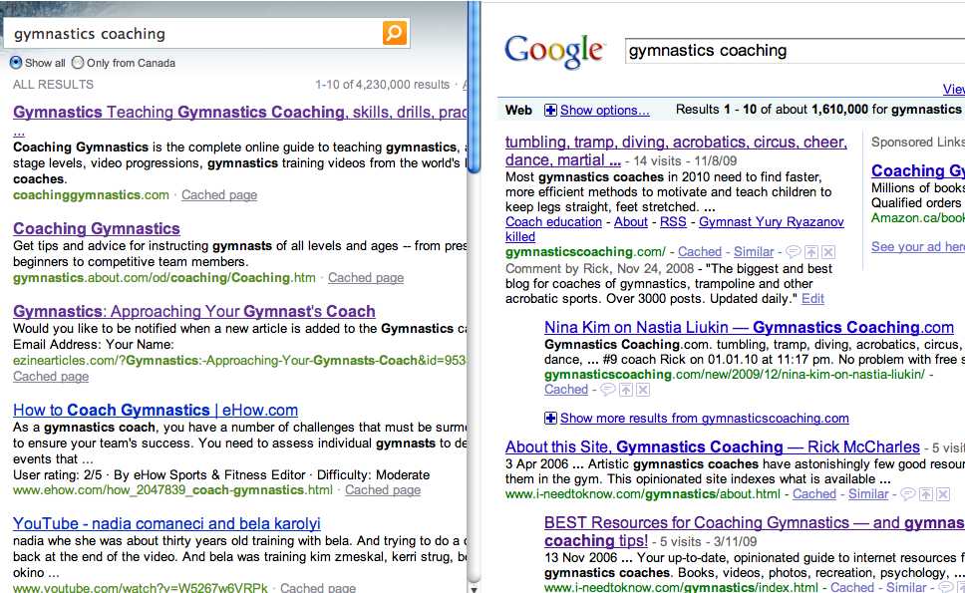This screenshot has width=965, height=593.
Task: Select the Web tab in Google results bar
Action: tap(518, 110)
